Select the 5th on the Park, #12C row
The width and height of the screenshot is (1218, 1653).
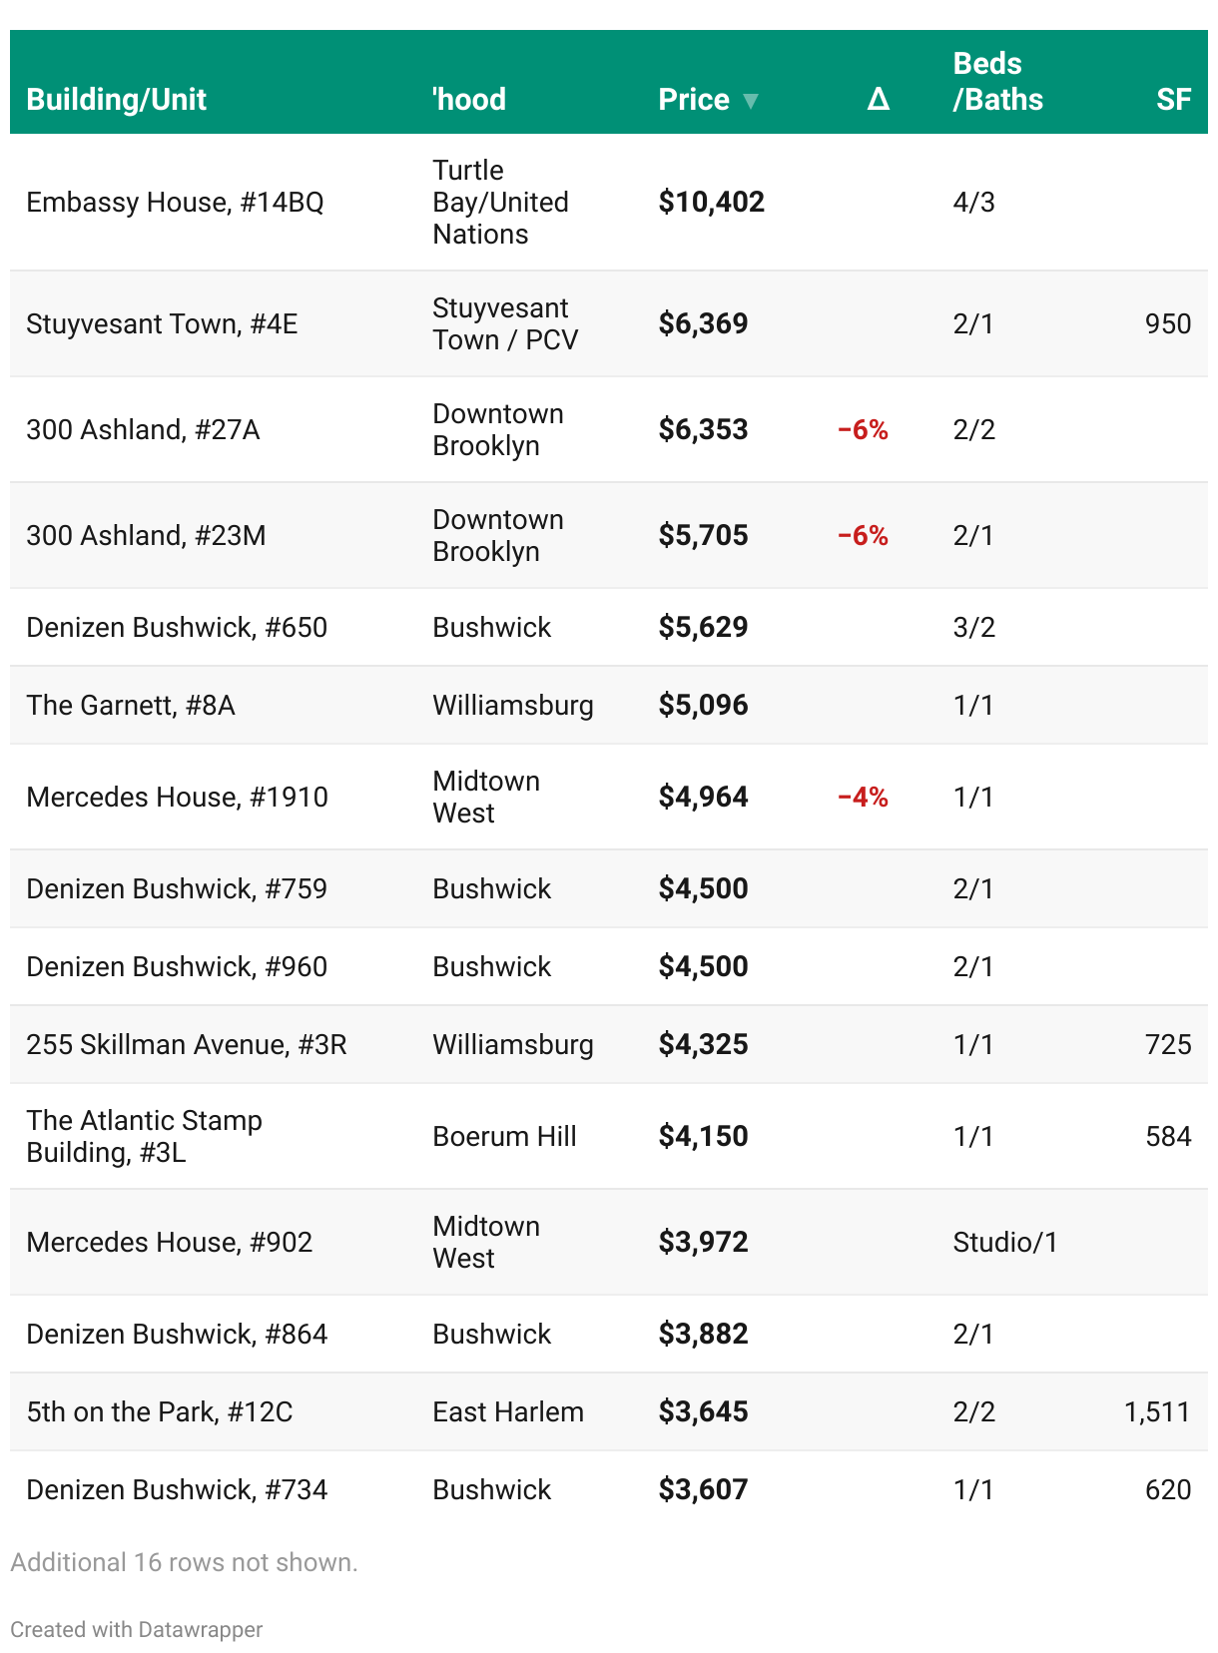click(x=160, y=1412)
